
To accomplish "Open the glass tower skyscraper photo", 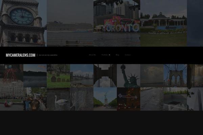I will 195,99.
